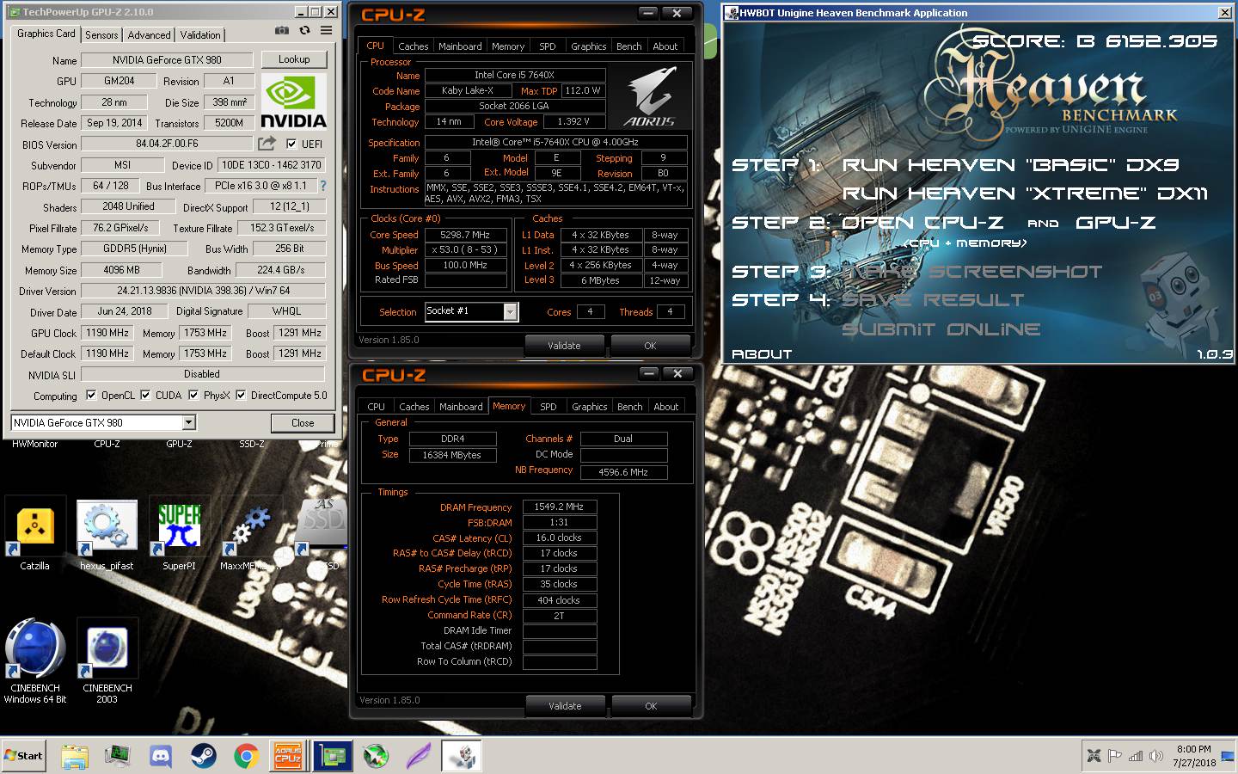The width and height of the screenshot is (1238, 774).
Task: Click OK in the upper CPU-Z window
Action: click(x=650, y=346)
